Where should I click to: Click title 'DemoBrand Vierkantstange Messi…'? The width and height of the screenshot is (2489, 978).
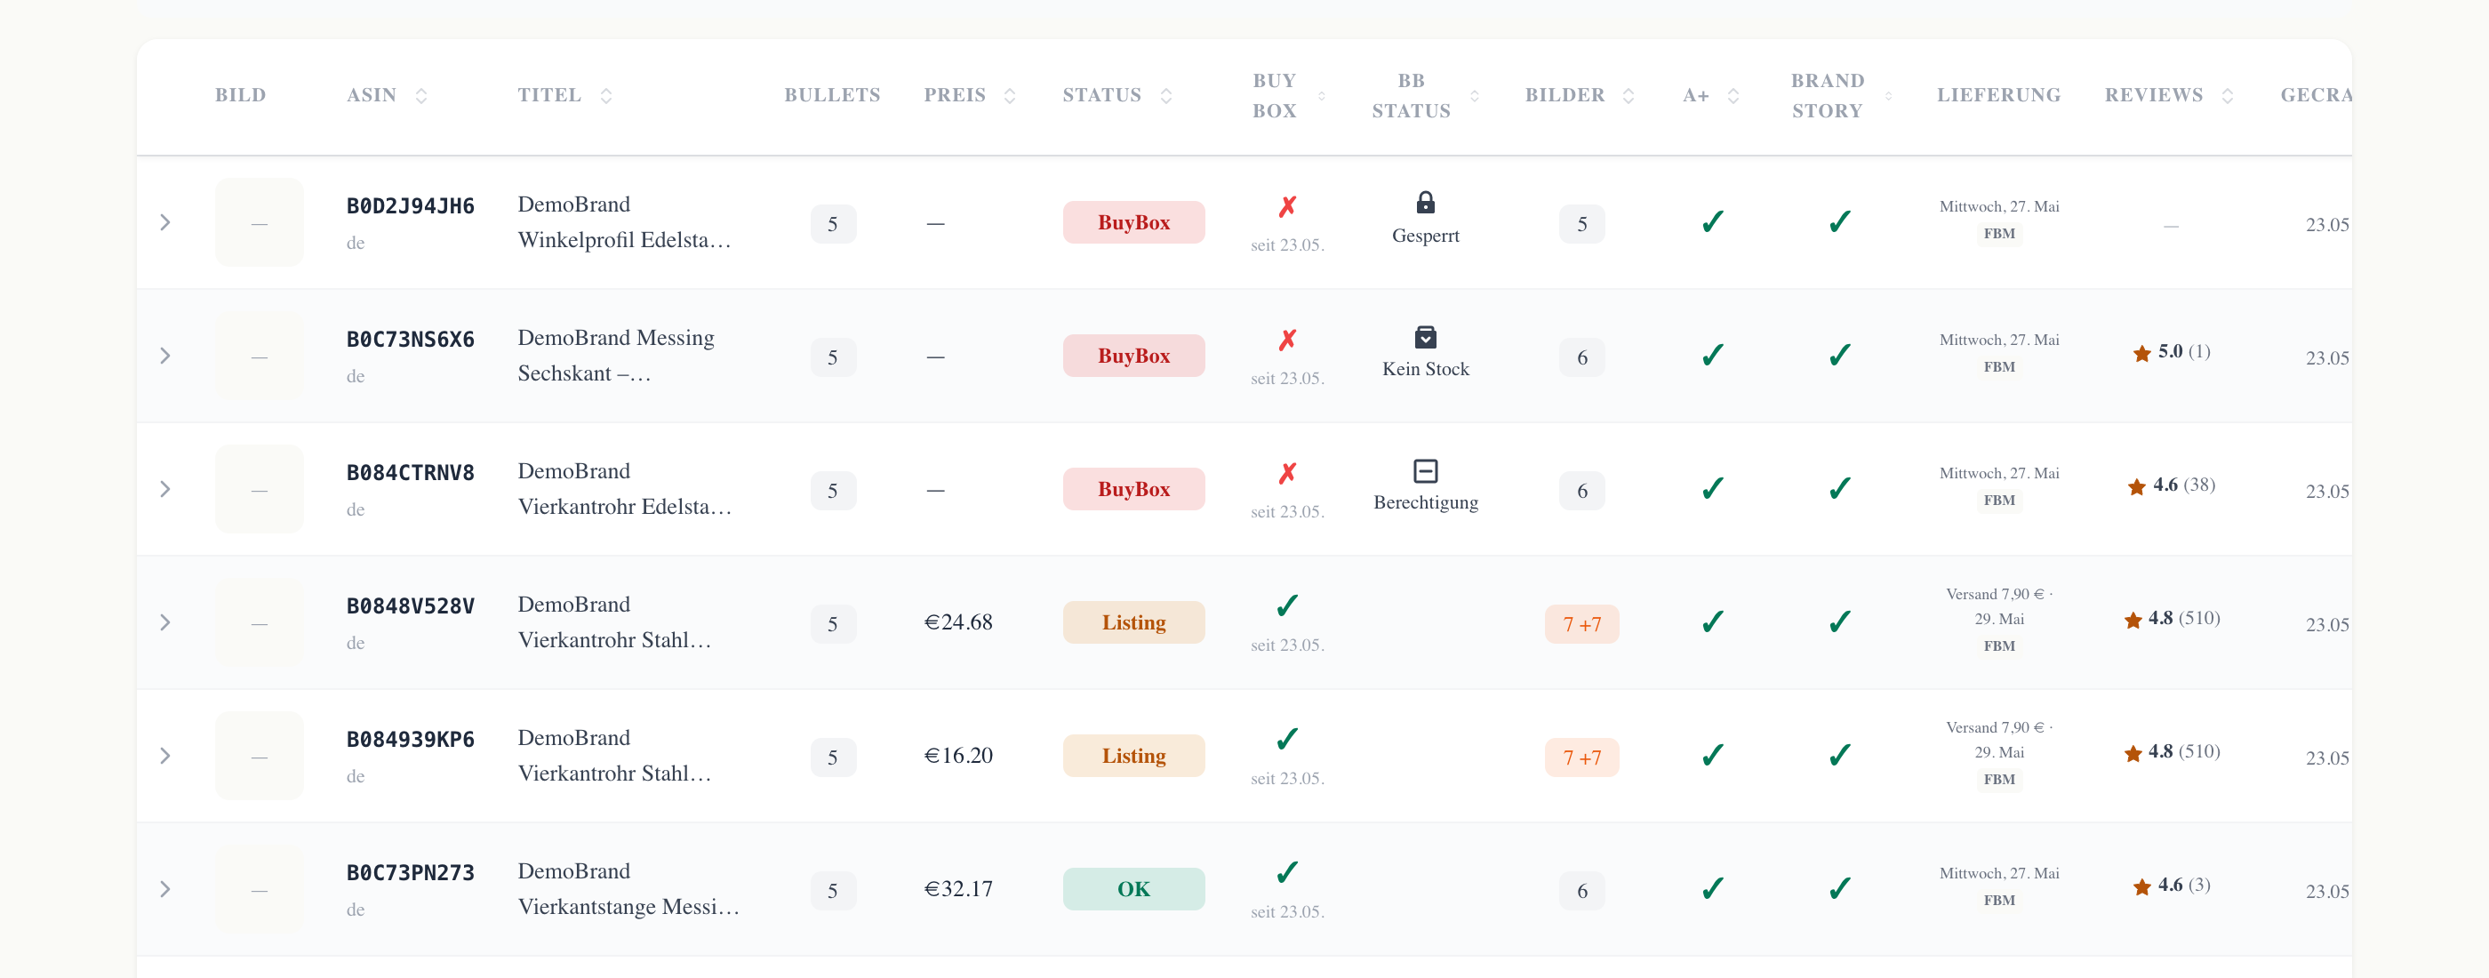[628, 889]
